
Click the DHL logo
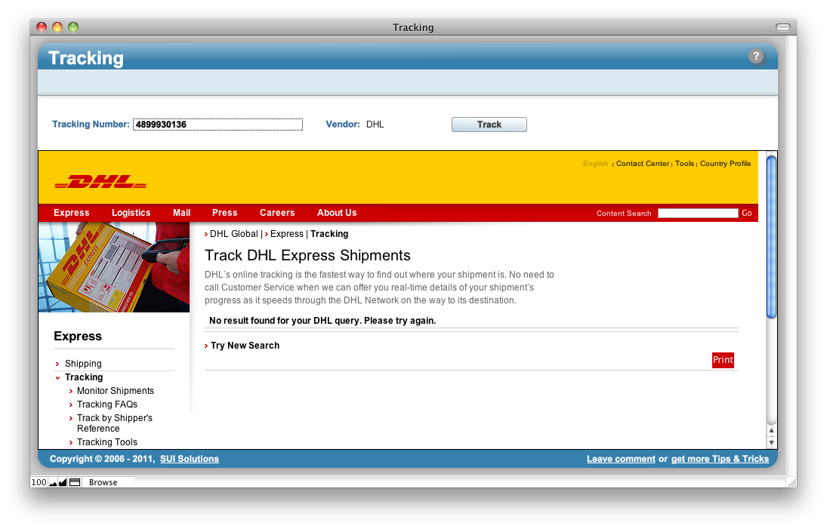pyautogui.click(x=100, y=183)
